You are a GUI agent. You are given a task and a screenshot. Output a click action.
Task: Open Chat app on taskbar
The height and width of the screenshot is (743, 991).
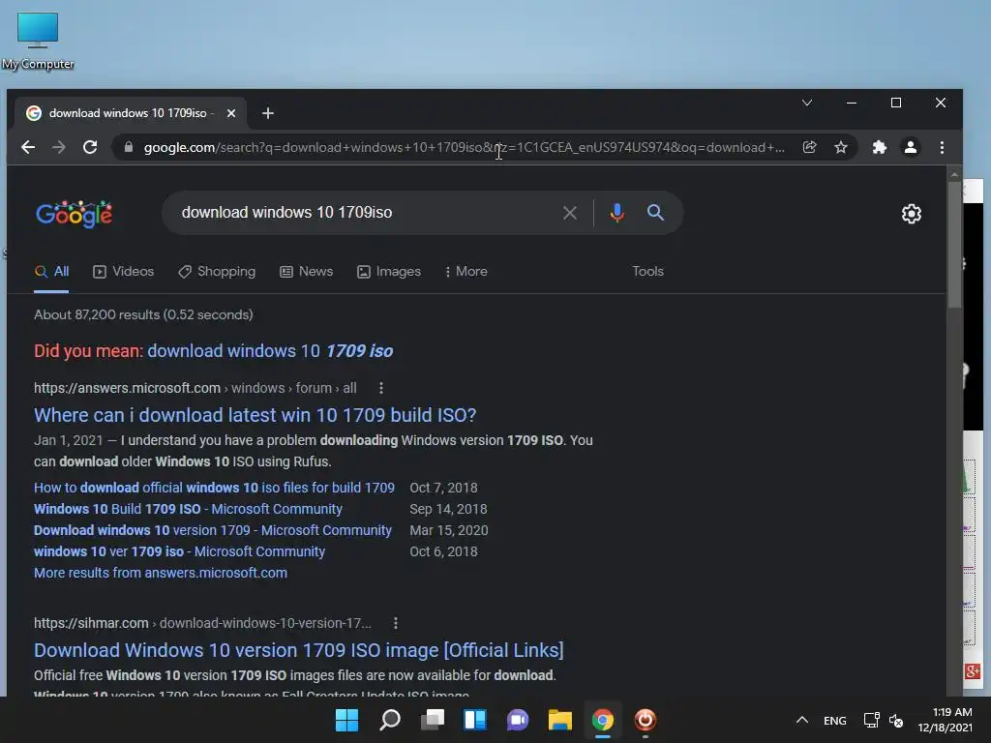point(518,720)
